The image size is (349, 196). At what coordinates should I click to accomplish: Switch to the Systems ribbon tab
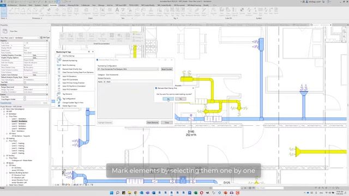[38, 5]
